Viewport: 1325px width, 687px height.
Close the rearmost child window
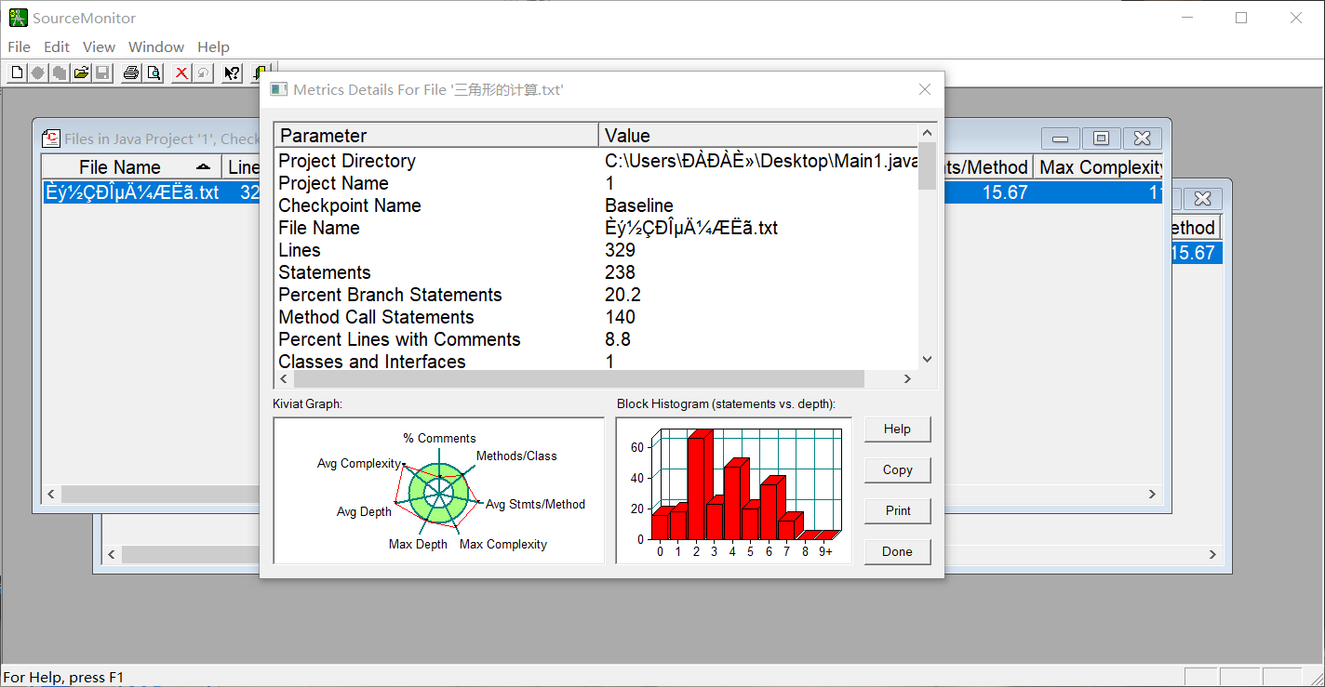(1202, 199)
